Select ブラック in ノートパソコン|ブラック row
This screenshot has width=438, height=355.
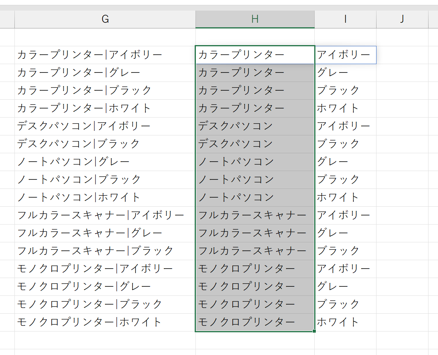pos(345,180)
